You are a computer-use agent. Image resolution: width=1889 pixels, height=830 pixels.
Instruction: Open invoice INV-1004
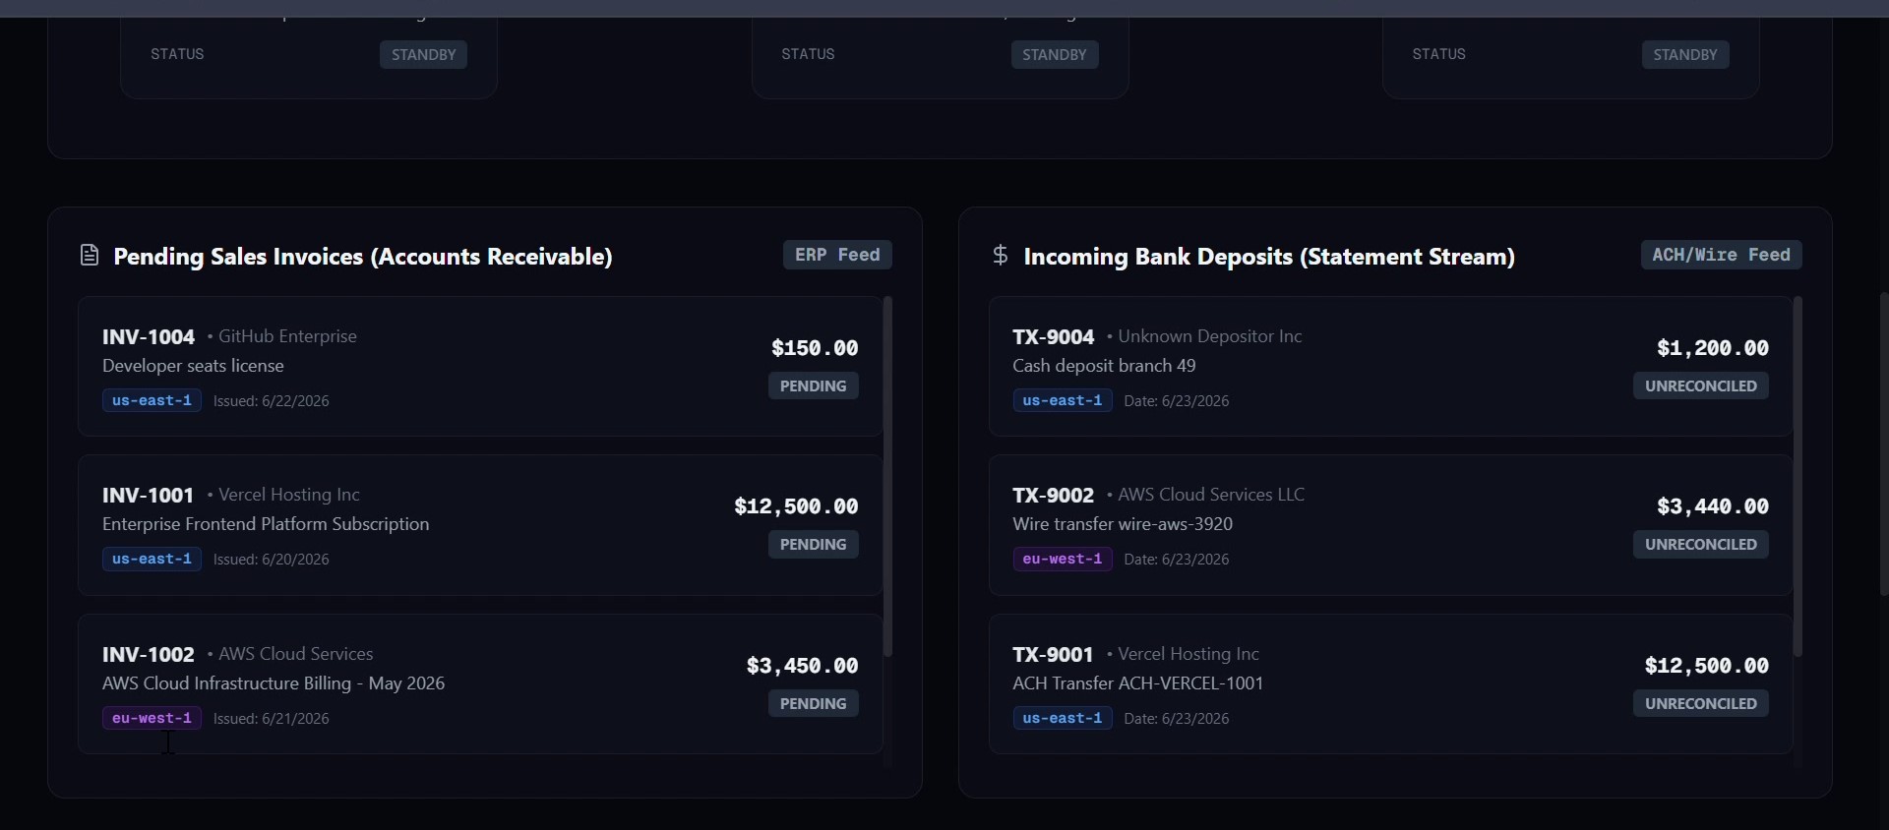click(480, 367)
